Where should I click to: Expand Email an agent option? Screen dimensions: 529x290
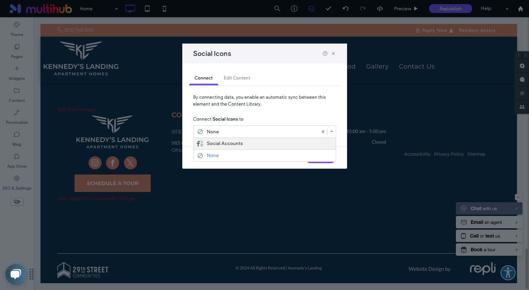tap(489, 222)
